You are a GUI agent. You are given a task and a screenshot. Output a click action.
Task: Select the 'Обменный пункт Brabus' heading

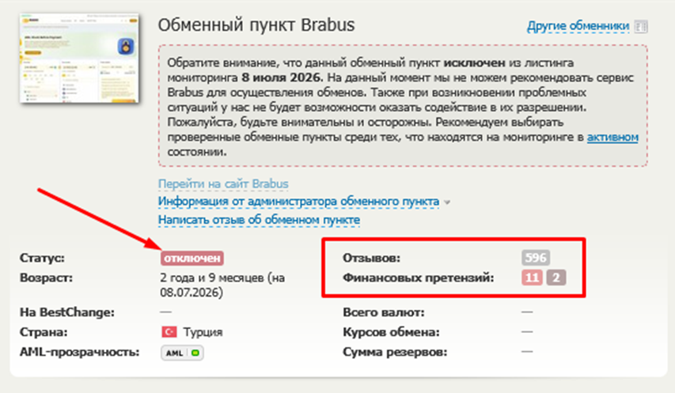(x=256, y=25)
